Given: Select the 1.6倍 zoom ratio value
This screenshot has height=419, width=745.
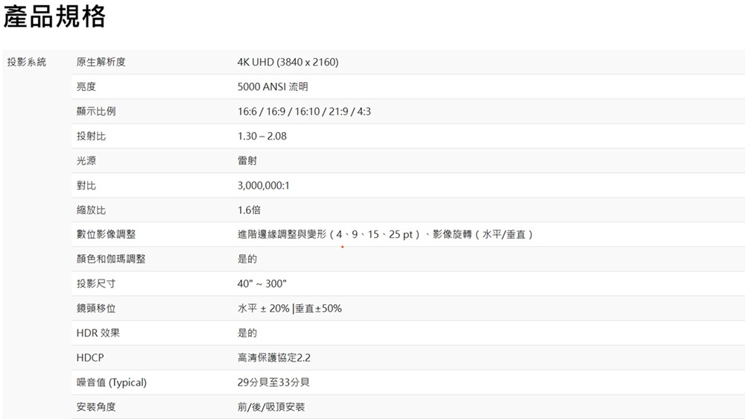Looking at the screenshot, I should pyautogui.click(x=249, y=210).
